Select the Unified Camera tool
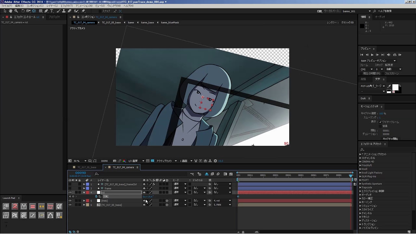 pyautogui.click(x=28, y=11)
